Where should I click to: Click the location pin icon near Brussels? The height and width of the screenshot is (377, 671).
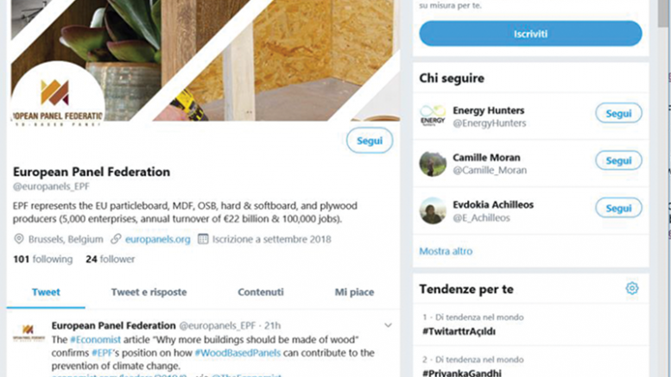click(x=18, y=238)
